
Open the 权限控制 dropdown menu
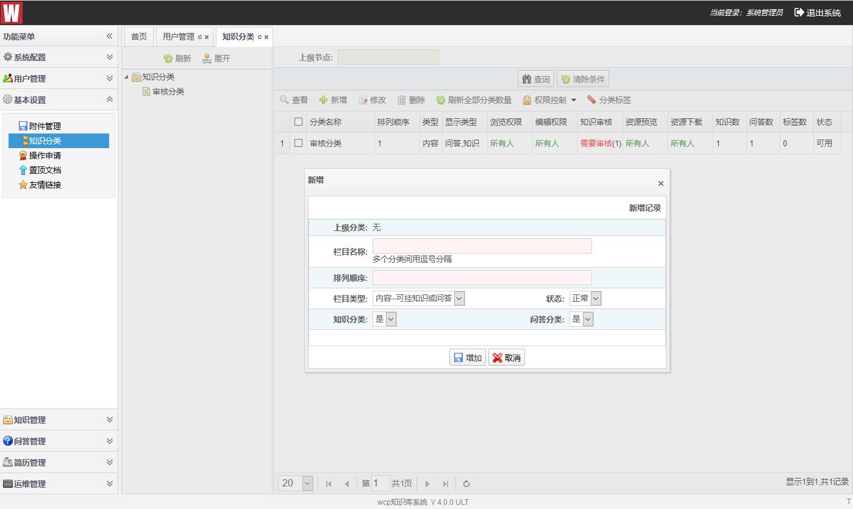coord(549,100)
